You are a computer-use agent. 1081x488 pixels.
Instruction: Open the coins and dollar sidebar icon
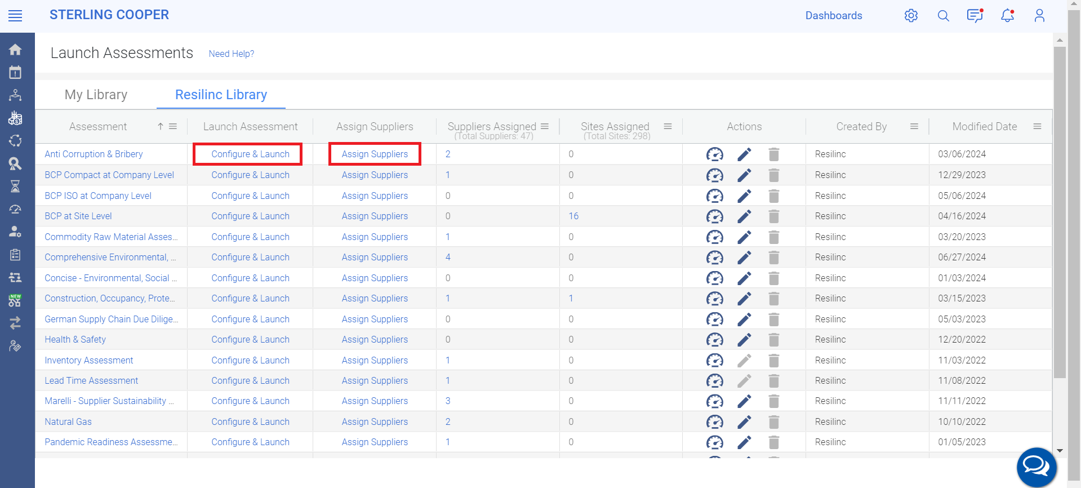(15, 118)
